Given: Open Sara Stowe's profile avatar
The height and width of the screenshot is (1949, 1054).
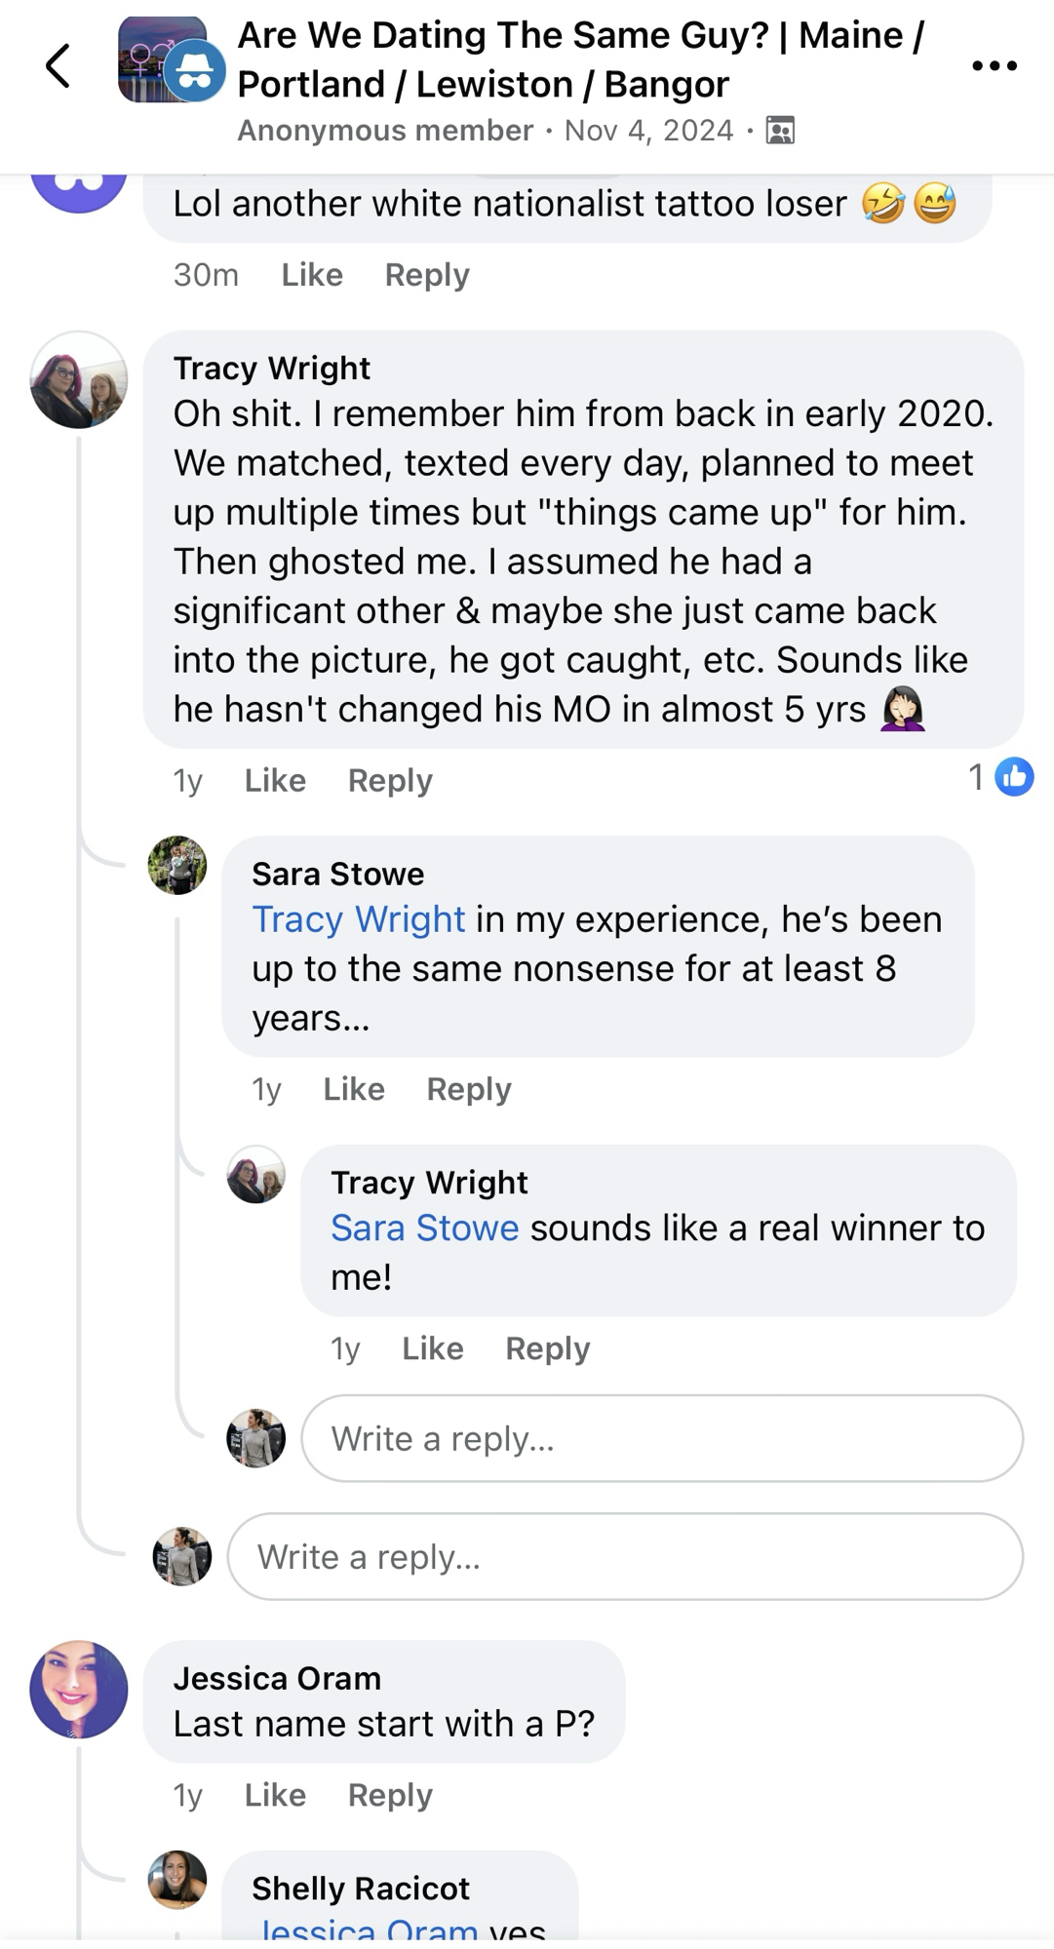Looking at the screenshot, I should 177,865.
